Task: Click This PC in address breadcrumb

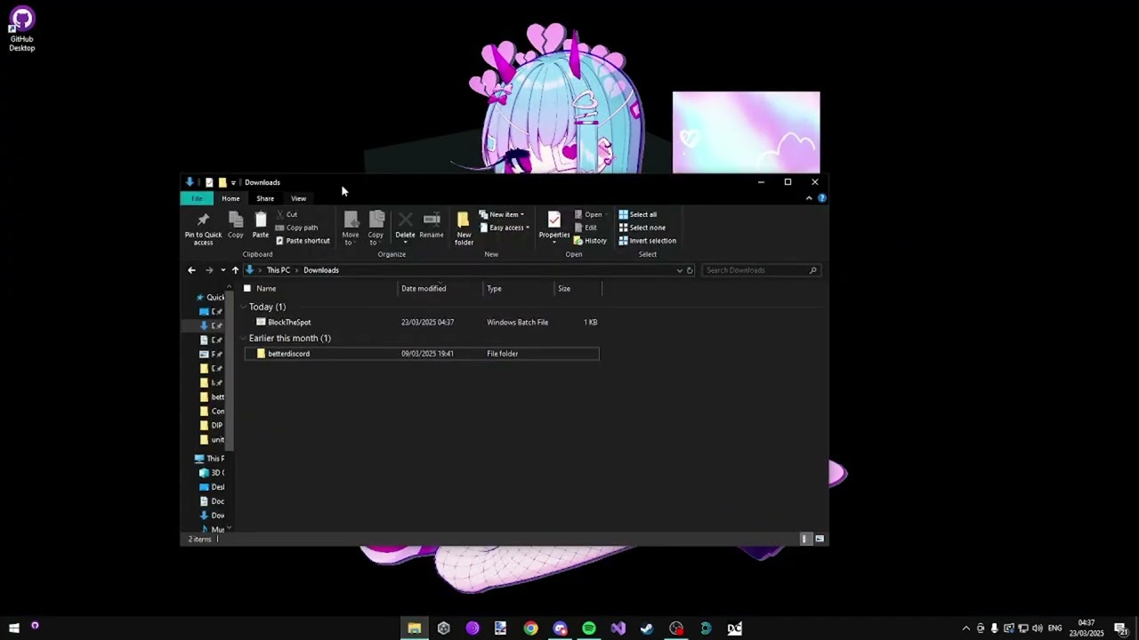Action: click(279, 270)
